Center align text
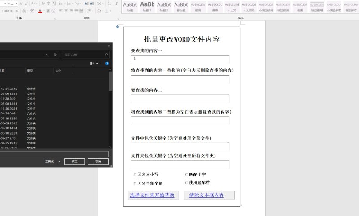Viewport: 359px width, 216px height. coord(66,11)
